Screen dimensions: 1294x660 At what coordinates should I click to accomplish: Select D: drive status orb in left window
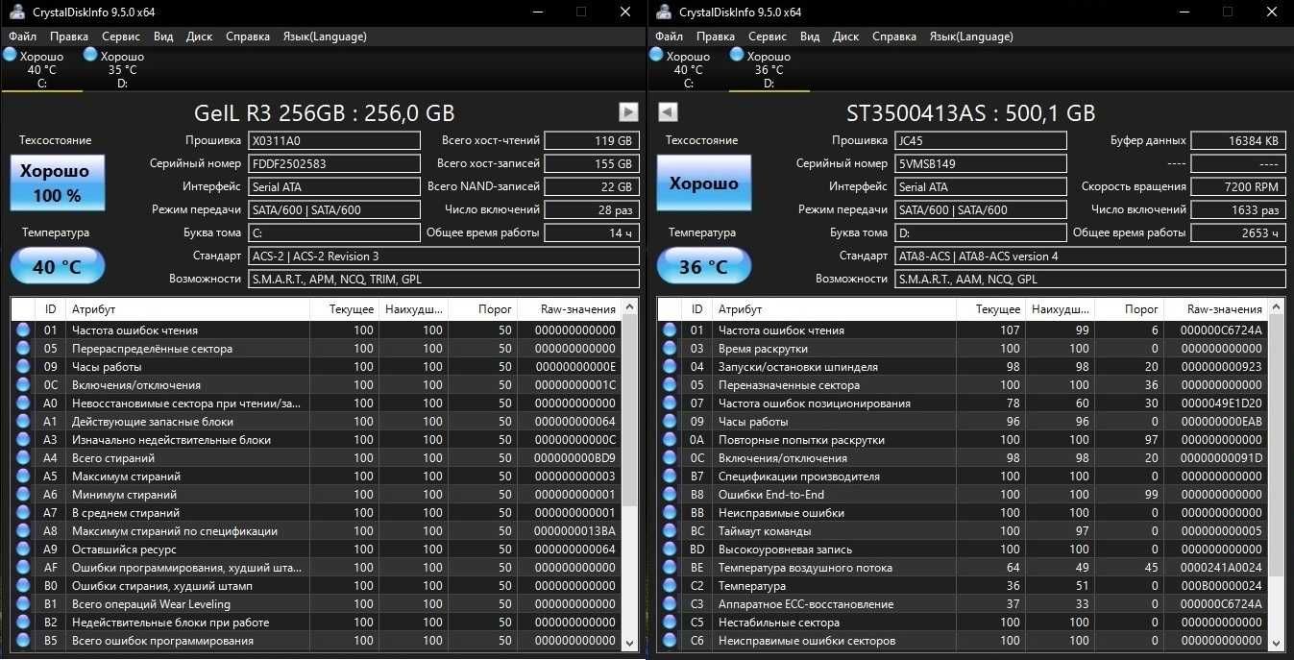coord(91,56)
